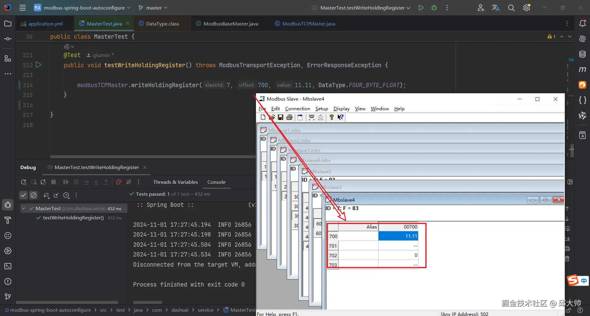590x316 pixels.
Task: Select the 11.11 cell in Mbslave4 register table
Action: tap(398, 236)
